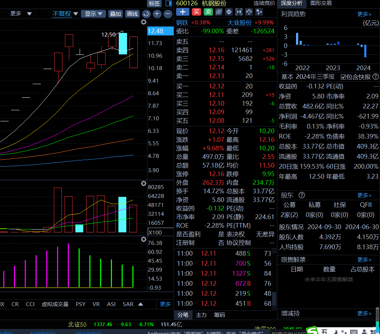Viewport: 380px width, 334px height.
Task: Click the circular reset chart icon
Action: (x=146, y=14)
